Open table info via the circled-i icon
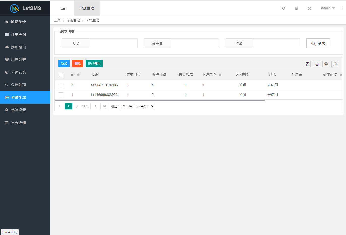This screenshot has height=235, width=346. [335, 64]
